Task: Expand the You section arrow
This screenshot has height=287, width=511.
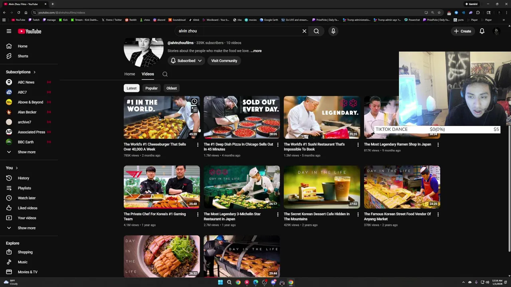Action: (x=16, y=168)
